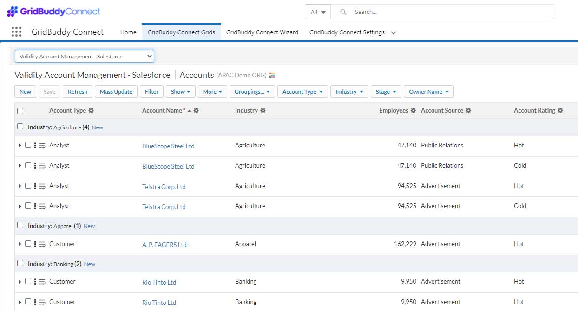
Task: Click wrap-lines icon in Cold Telstra row
Action: click(42, 206)
